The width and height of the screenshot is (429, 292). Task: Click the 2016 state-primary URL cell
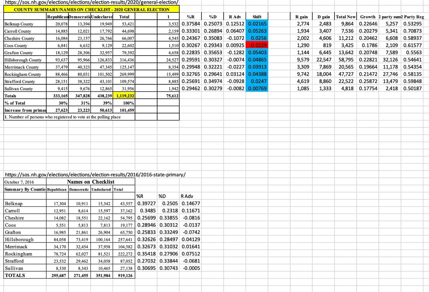(95, 175)
